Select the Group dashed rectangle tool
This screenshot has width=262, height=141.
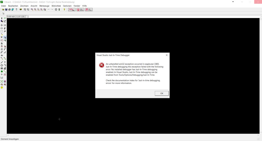[2, 31]
